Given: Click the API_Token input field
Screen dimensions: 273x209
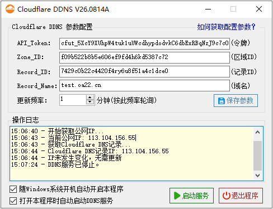Looking at the screenshot, I should pos(144,43).
